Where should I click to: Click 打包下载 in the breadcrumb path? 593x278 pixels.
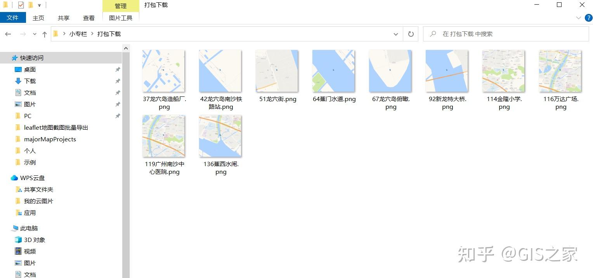pos(108,34)
